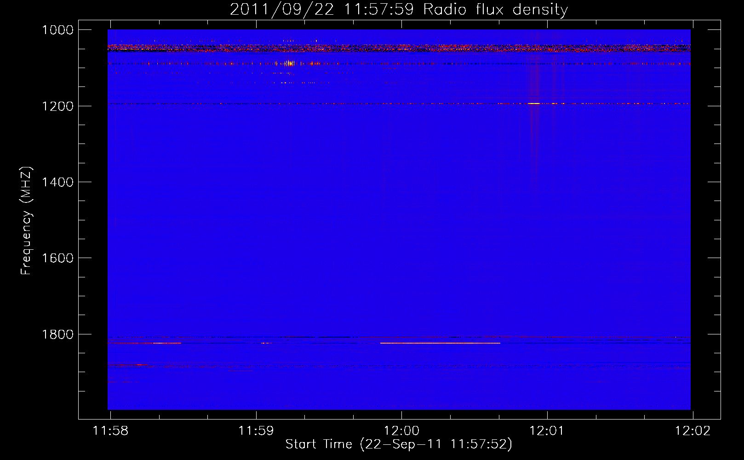The image size is (744, 460).
Task: Click the 1600 frequency tick label
Action: pos(57,258)
